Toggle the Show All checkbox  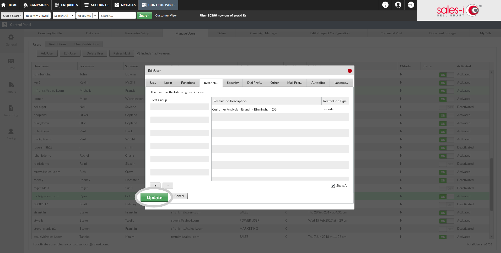(x=333, y=186)
